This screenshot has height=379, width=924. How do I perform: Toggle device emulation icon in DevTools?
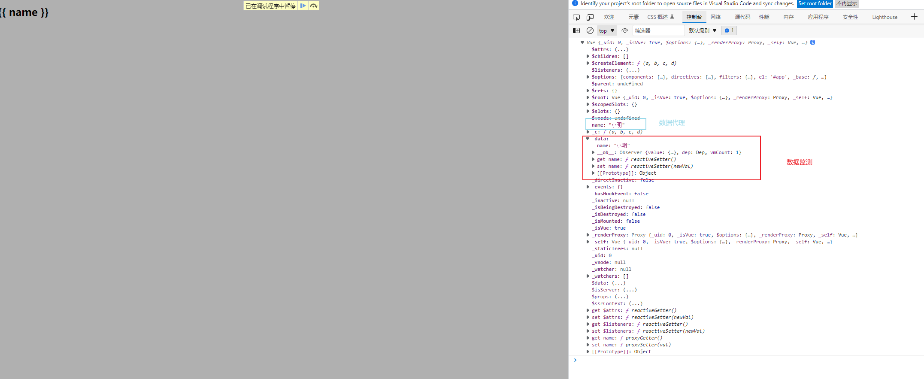pos(590,17)
